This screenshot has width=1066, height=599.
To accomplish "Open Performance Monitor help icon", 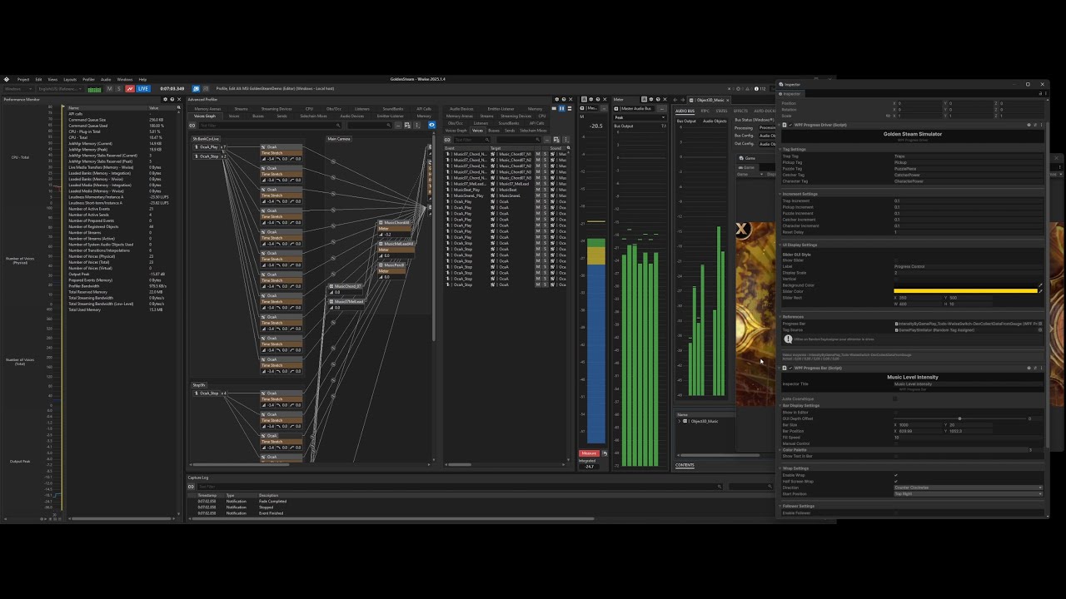I will coord(172,99).
